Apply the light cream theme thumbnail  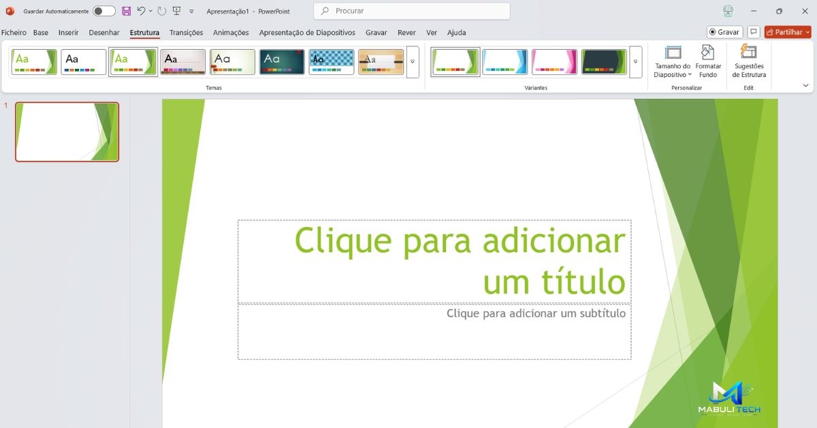click(x=233, y=62)
